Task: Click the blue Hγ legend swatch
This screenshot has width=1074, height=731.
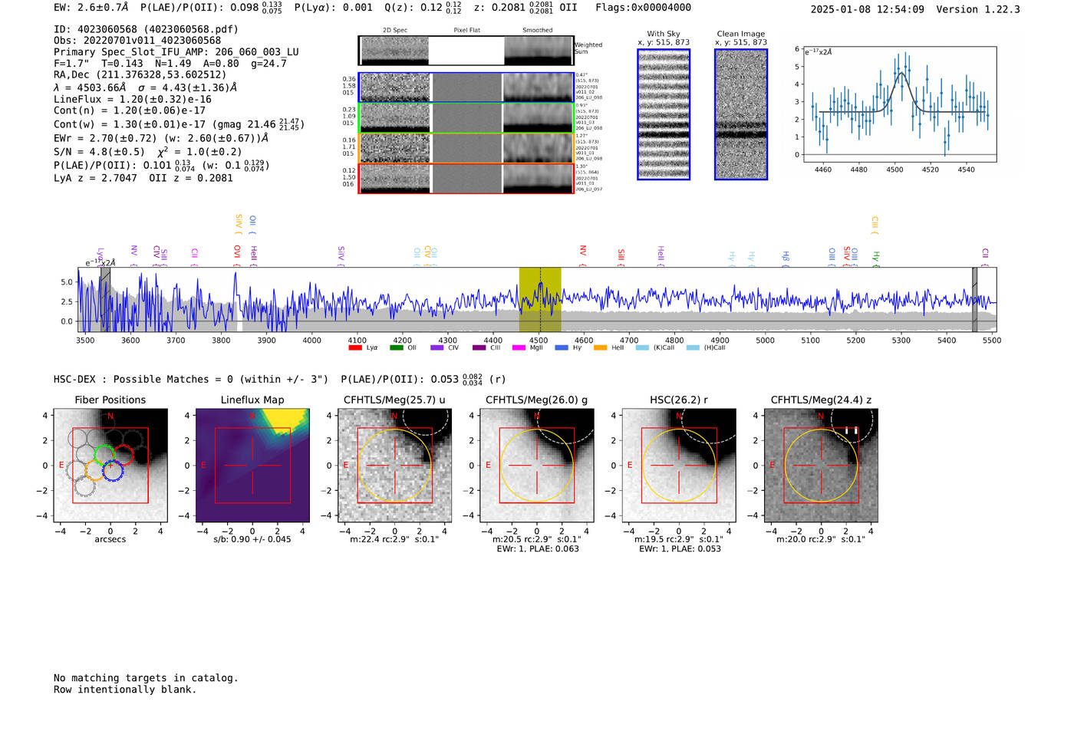Action: pyautogui.click(x=561, y=347)
